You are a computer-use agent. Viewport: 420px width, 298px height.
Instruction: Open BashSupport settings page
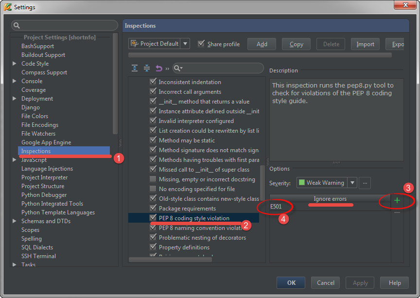(37, 46)
